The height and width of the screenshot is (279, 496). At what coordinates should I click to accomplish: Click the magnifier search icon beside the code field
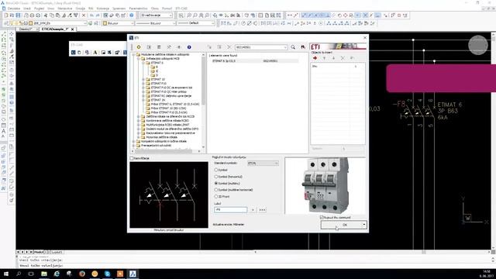point(293,47)
